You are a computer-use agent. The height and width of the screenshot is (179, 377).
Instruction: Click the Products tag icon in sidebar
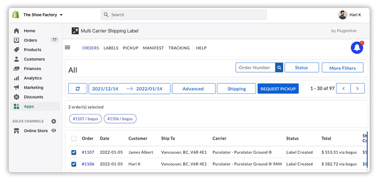point(16,49)
